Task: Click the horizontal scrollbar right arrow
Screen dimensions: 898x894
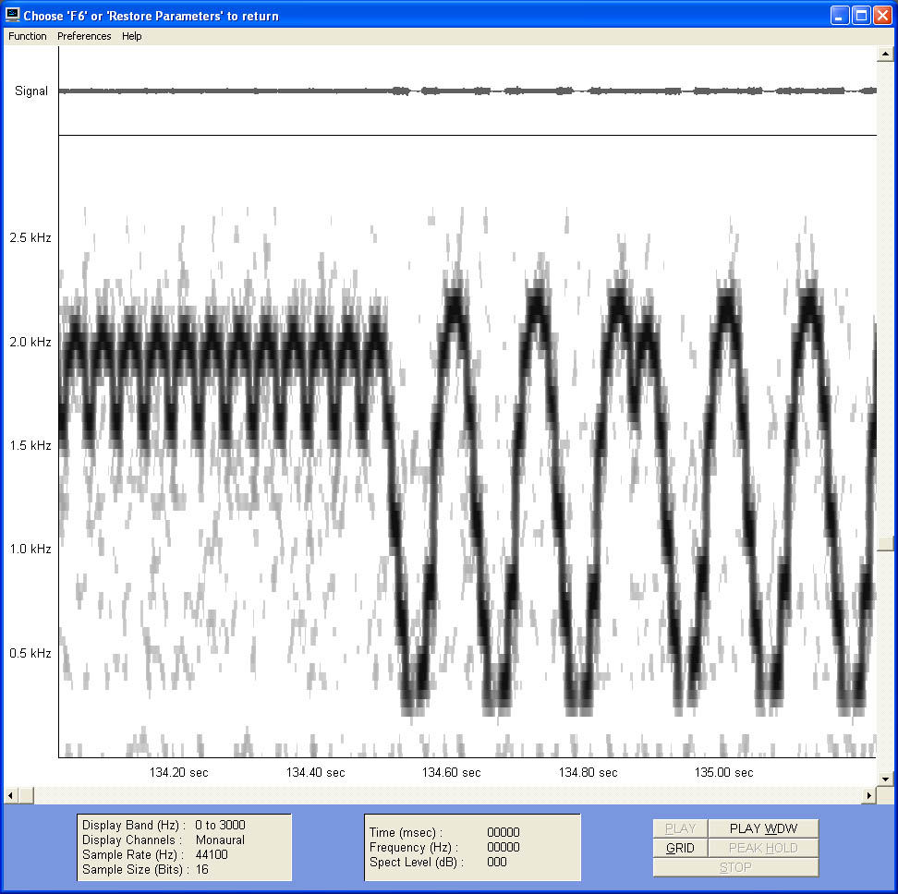Action: click(x=869, y=795)
